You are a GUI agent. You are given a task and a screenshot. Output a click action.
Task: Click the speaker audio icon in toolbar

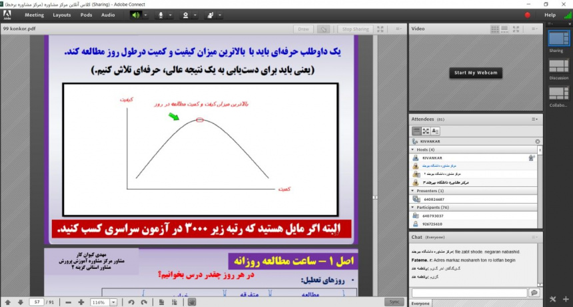(x=135, y=15)
